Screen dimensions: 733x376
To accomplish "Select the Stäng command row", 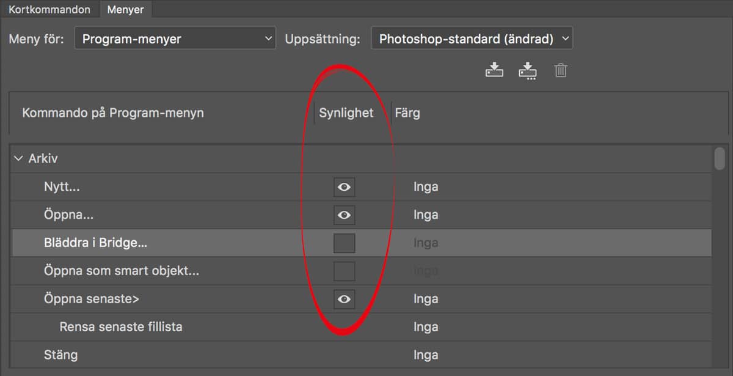I will tap(360, 355).
